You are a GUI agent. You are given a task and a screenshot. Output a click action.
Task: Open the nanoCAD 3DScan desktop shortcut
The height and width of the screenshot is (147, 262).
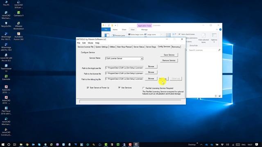click(18, 4)
